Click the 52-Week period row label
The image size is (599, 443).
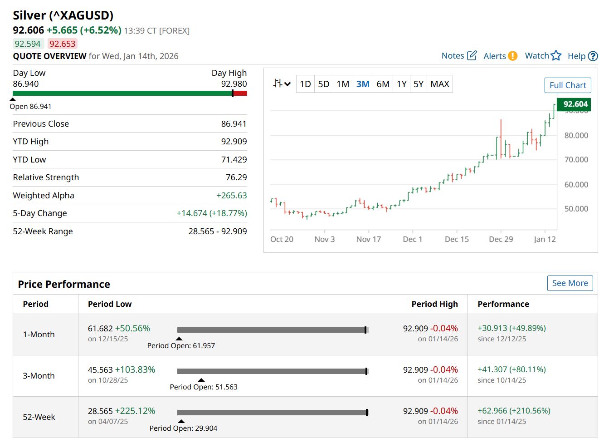39,417
